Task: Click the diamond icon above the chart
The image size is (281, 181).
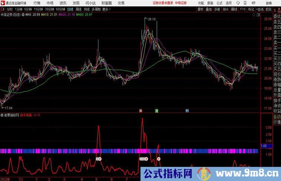Action: click(x=253, y=15)
